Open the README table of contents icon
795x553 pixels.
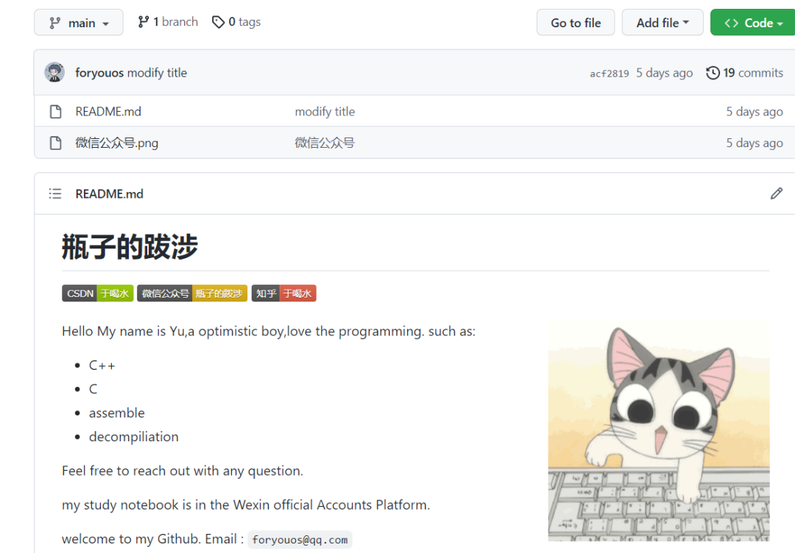click(x=55, y=193)
